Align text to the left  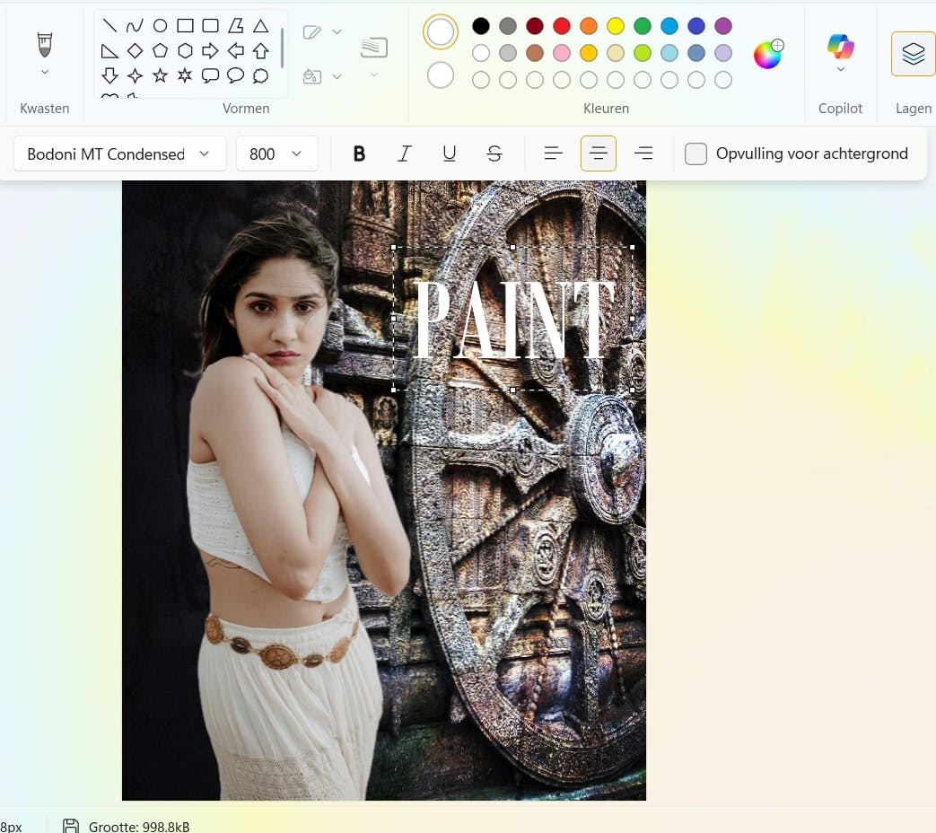click(554, 153)
